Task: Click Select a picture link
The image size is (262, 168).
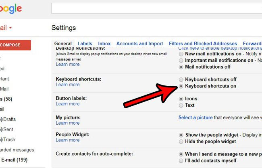Action: click(195, 117)
